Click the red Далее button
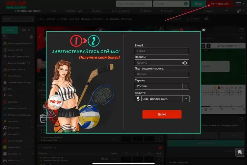247x165 pixels. click(162, 114)
